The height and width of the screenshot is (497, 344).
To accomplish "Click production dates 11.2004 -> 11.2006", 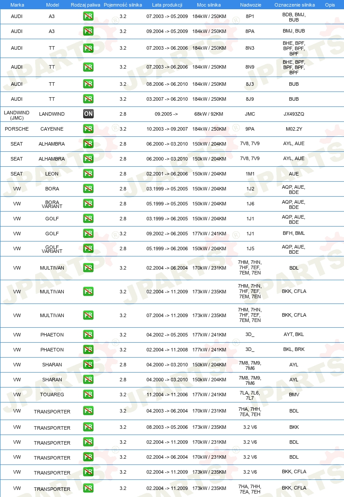I will tap(167, 395).
